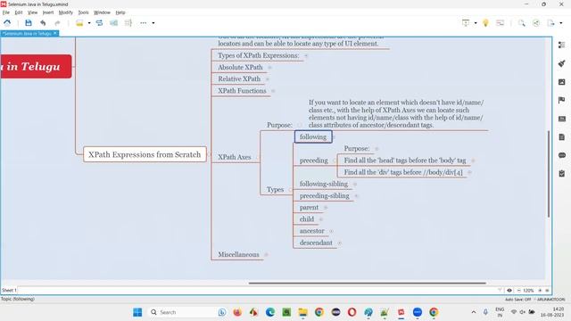Screen dimensions: 571x321
Task: Open the Modify menu
Action: [x=65, y=12]
